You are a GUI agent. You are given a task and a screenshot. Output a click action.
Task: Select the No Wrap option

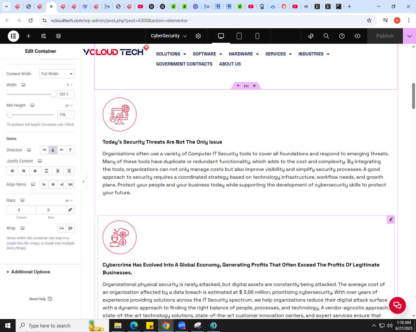tap(62, 228)
